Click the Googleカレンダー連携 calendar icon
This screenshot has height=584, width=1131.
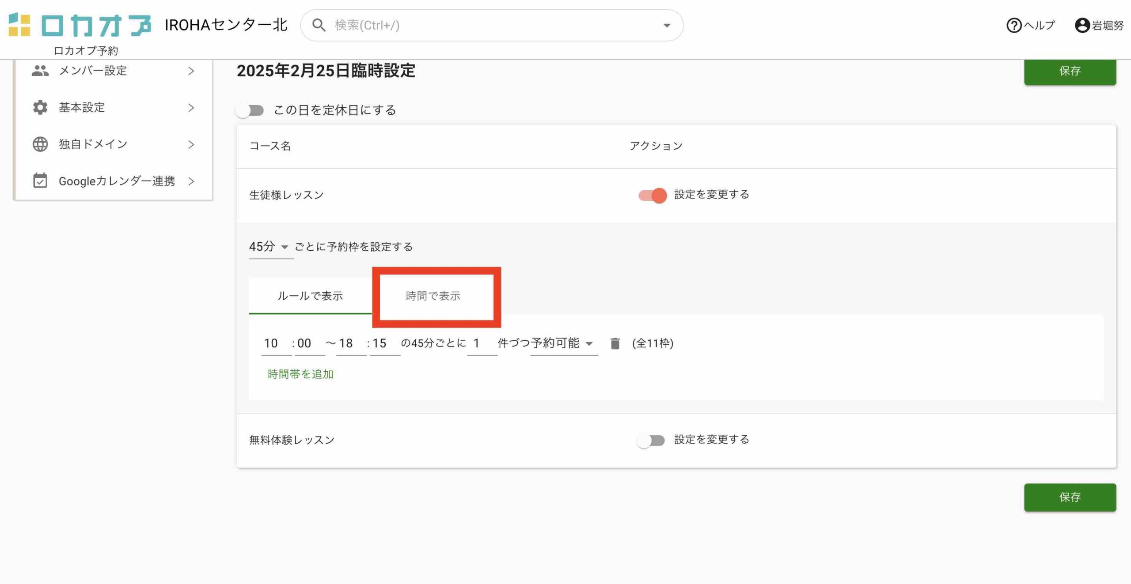(40, 181)
